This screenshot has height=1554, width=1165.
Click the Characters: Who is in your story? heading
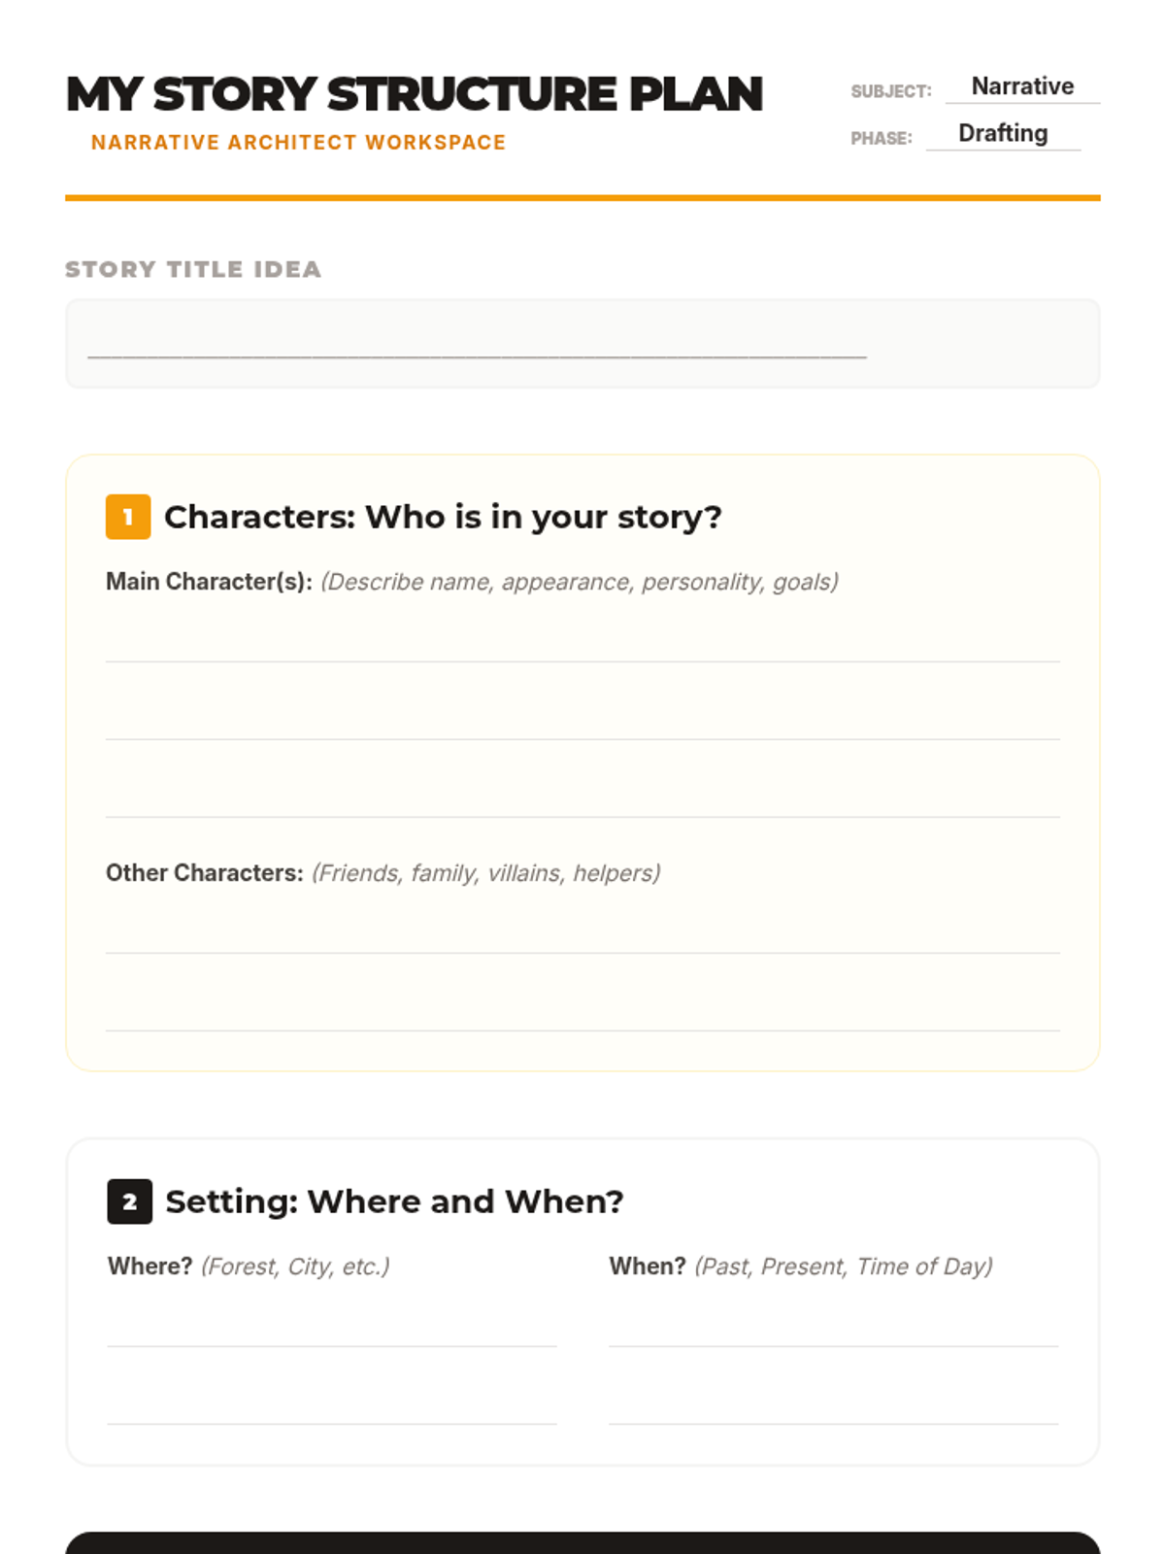tap(443, 517)
